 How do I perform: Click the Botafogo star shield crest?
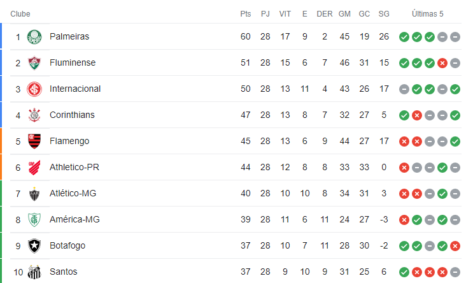click(34, 246)
